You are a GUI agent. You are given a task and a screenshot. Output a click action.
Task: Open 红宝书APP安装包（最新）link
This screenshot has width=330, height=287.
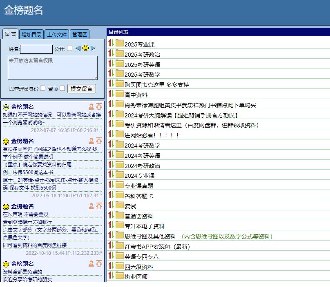157,247
